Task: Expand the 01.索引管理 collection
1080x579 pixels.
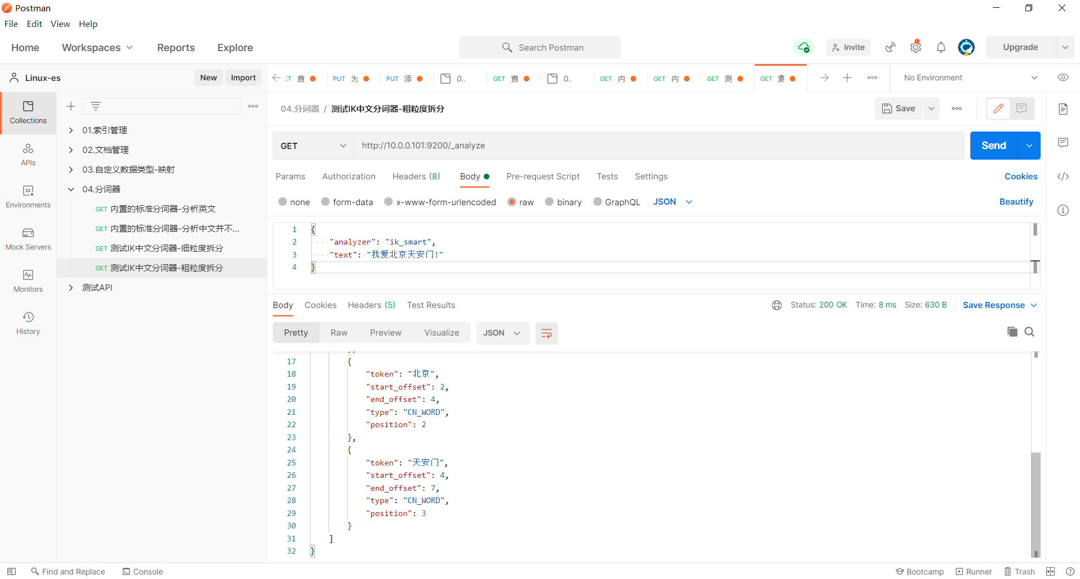Action: tap(71, 130)
